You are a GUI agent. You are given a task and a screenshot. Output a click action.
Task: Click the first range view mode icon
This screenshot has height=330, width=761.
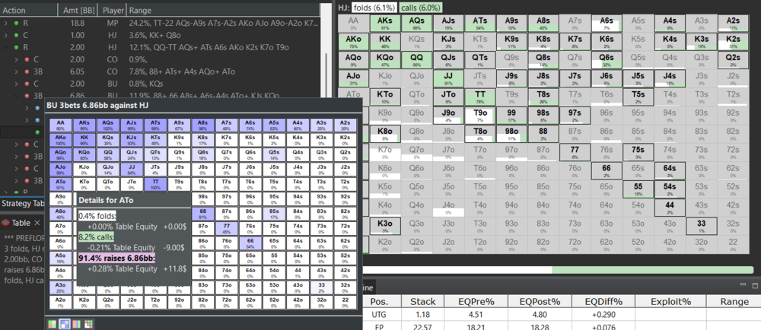53,323
